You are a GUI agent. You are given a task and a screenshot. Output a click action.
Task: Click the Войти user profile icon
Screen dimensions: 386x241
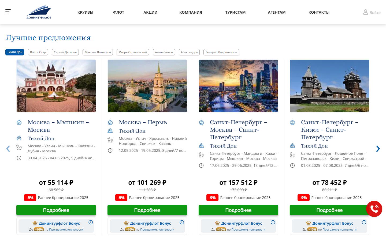tap(365, 12)
